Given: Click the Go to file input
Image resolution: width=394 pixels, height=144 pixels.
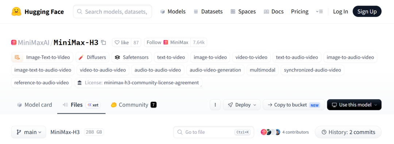Looking at the screenshot, I should pyautogui.click(x=213, y=132).
